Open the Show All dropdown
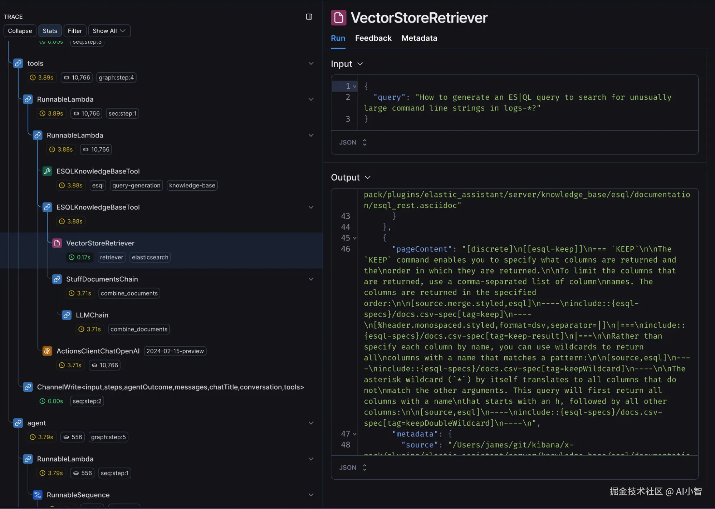The width and height of the screenshot is (715, 509). pos(109,31)
